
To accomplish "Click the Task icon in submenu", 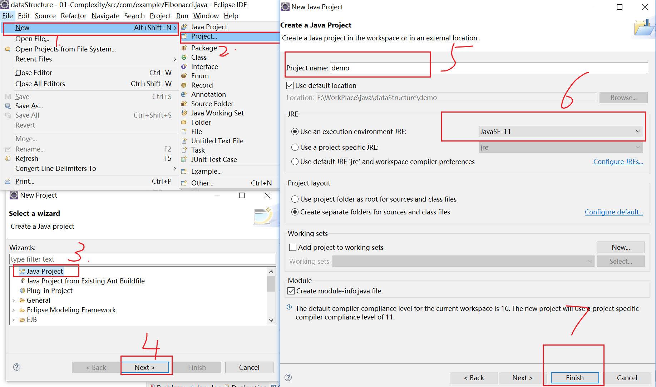I will pos(184,150).
